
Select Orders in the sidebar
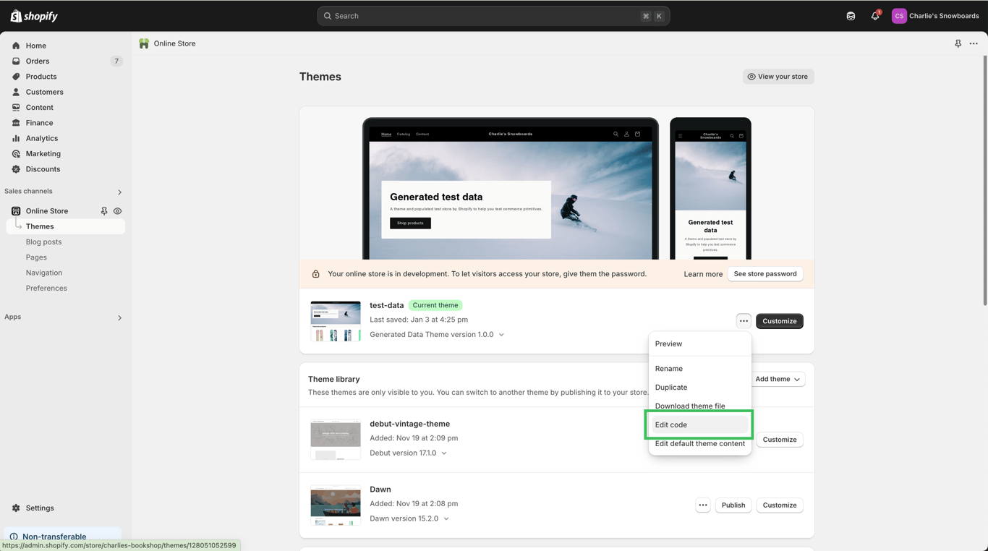(36, 61)
